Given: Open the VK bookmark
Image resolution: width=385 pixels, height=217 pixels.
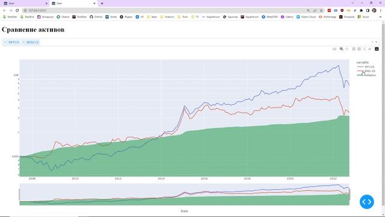Looking at the screenshot, I should (x=140, y=17).
